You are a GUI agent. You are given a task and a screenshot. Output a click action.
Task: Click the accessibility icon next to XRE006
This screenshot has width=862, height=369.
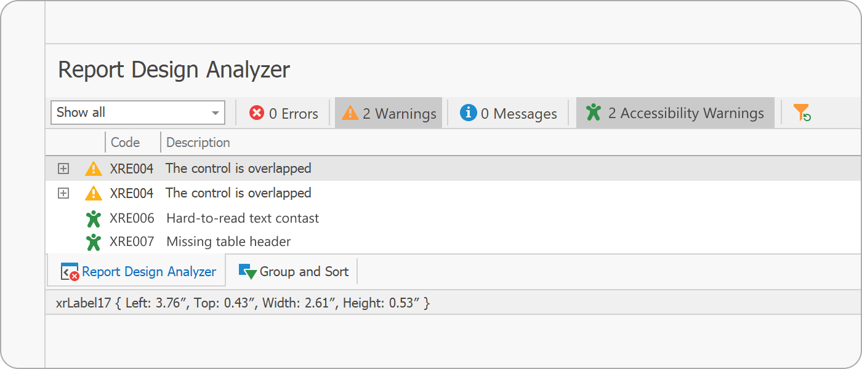coord(94,218)
